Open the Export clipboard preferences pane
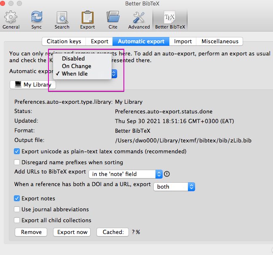 [x=87, y=20]
